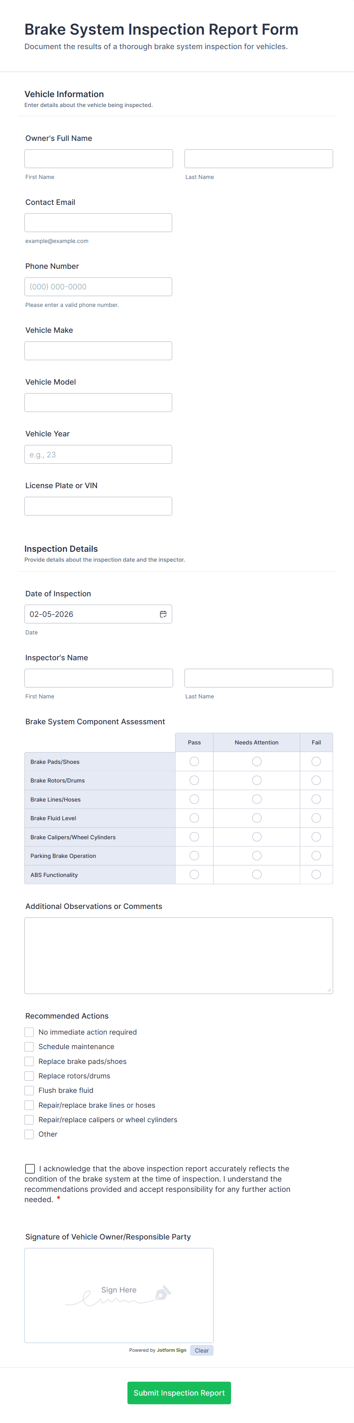The height and width of the screenshot is (1423, 354).
Task: Mark Brake Rotors/Drums as Needs Attention
Action: (x=257, y=780)
